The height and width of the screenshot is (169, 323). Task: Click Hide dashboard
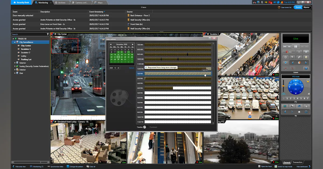tap(304, 167)
